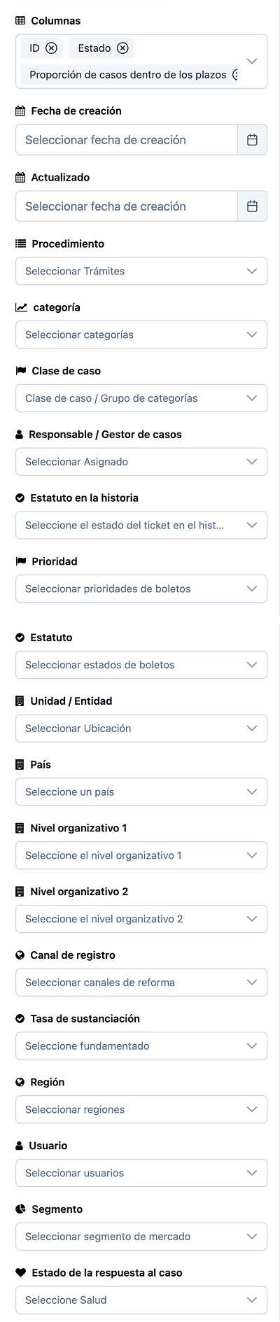Open Seleccione un país dropdown
This screenshot has width=280, height=1322.
point(141,792)
